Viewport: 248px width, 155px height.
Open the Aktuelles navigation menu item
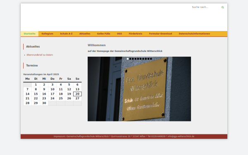pyautogui.click(x=85, y=34)
